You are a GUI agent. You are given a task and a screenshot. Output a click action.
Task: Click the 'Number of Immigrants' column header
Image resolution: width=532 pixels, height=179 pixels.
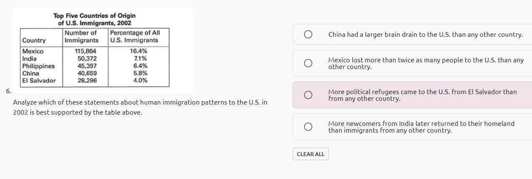pos(81,36)
